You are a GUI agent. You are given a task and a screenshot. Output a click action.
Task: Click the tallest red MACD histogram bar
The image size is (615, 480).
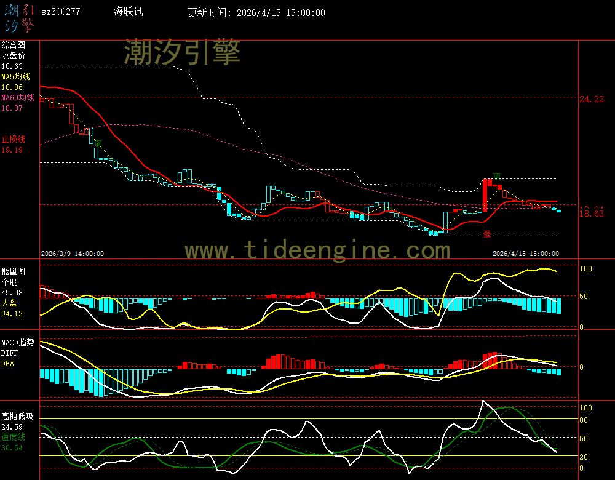(492, 361)
